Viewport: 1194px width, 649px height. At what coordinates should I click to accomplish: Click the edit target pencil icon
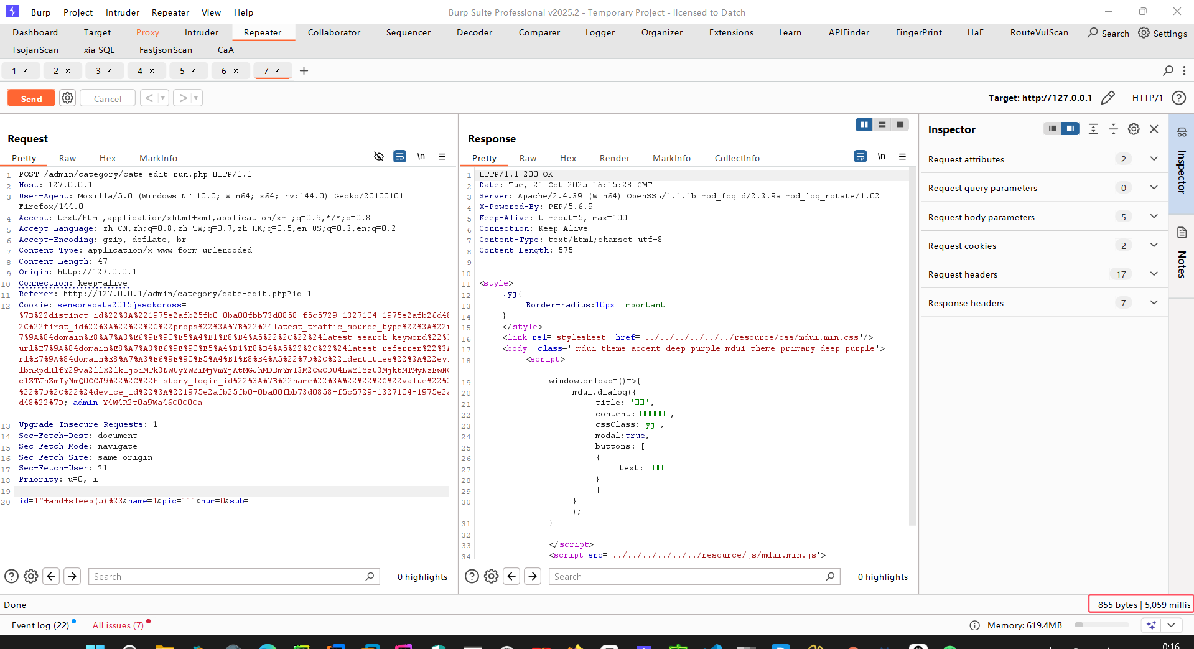pyautogui.click(x=1108, y=98)
